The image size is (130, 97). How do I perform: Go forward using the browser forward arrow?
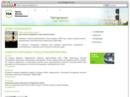click(8, 5)
